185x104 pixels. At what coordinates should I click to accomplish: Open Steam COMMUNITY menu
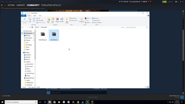point(33,5)
